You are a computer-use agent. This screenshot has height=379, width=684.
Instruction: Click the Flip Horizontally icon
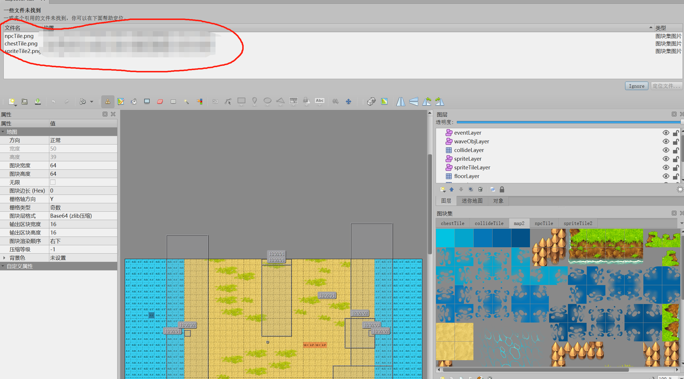point(401,102)
